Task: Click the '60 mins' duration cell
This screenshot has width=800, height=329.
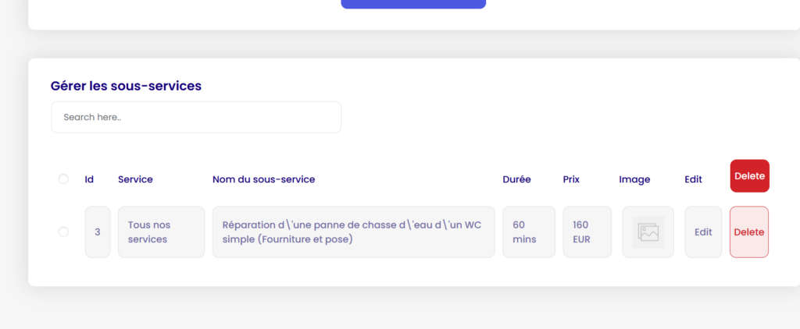Action: 529,232
